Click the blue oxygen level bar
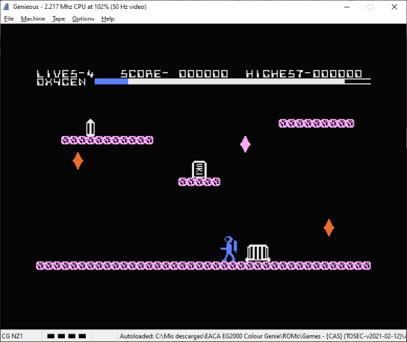Image resolution: width=407 pixels, height=342 pixels. 111,81
